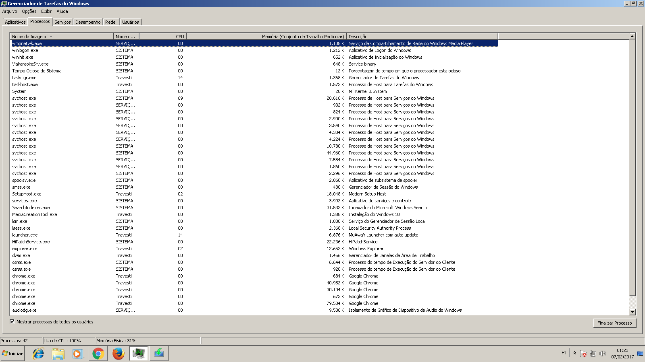Select the System process row
Image resolution: width=645 pixels, height=362 pixels.
point(254,91)
